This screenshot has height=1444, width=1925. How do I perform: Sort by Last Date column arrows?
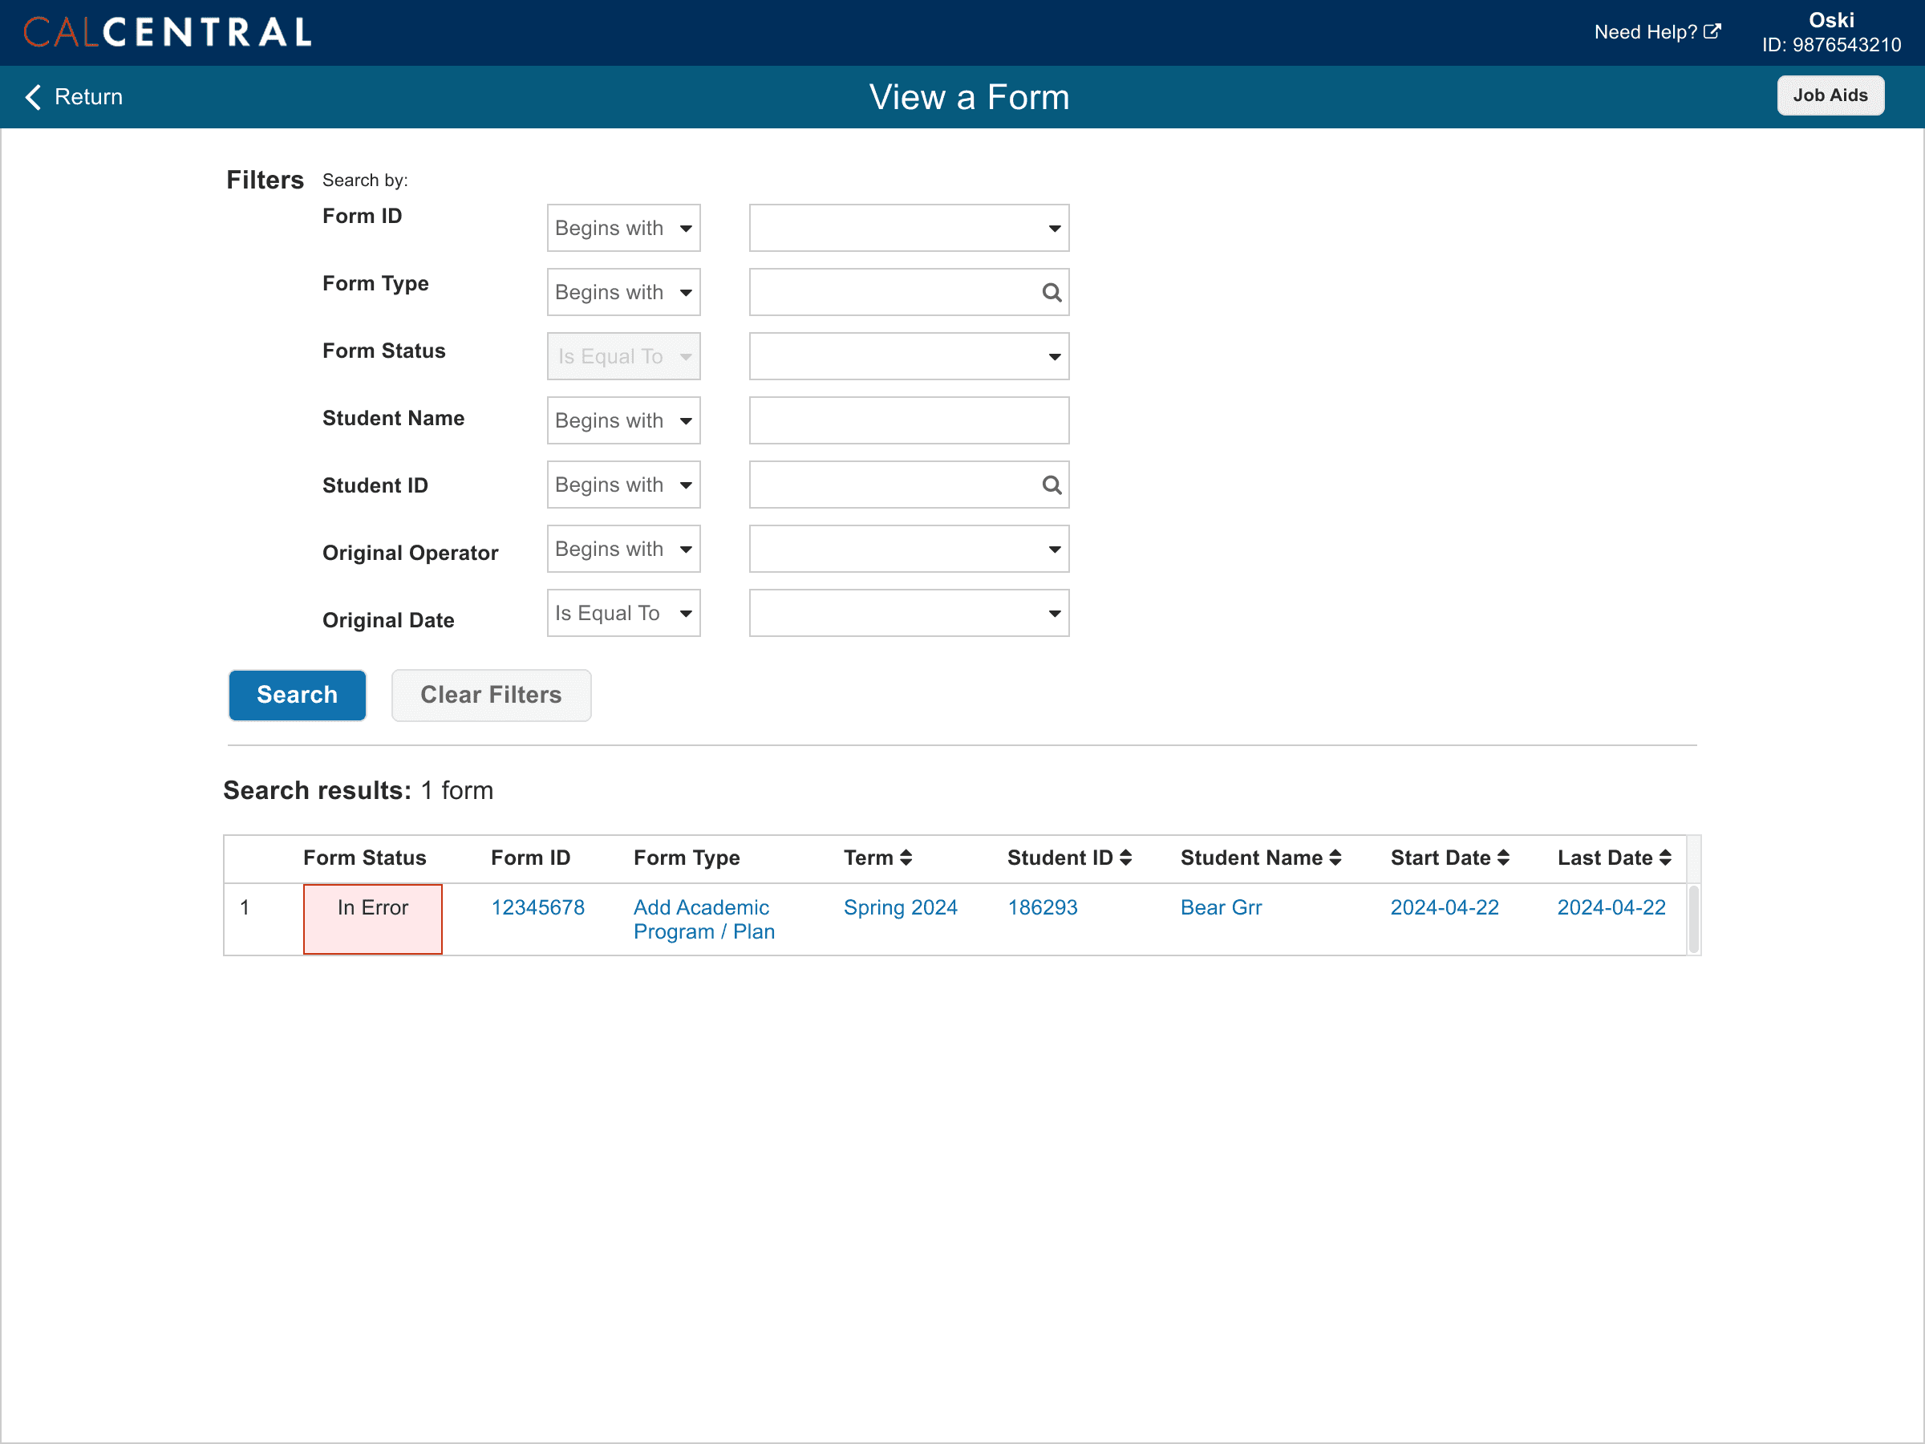1665,858
